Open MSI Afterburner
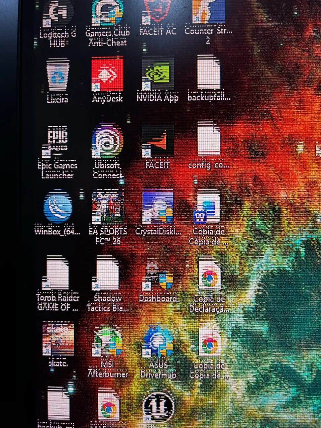The image size is (321, 428). click(108, 341)
